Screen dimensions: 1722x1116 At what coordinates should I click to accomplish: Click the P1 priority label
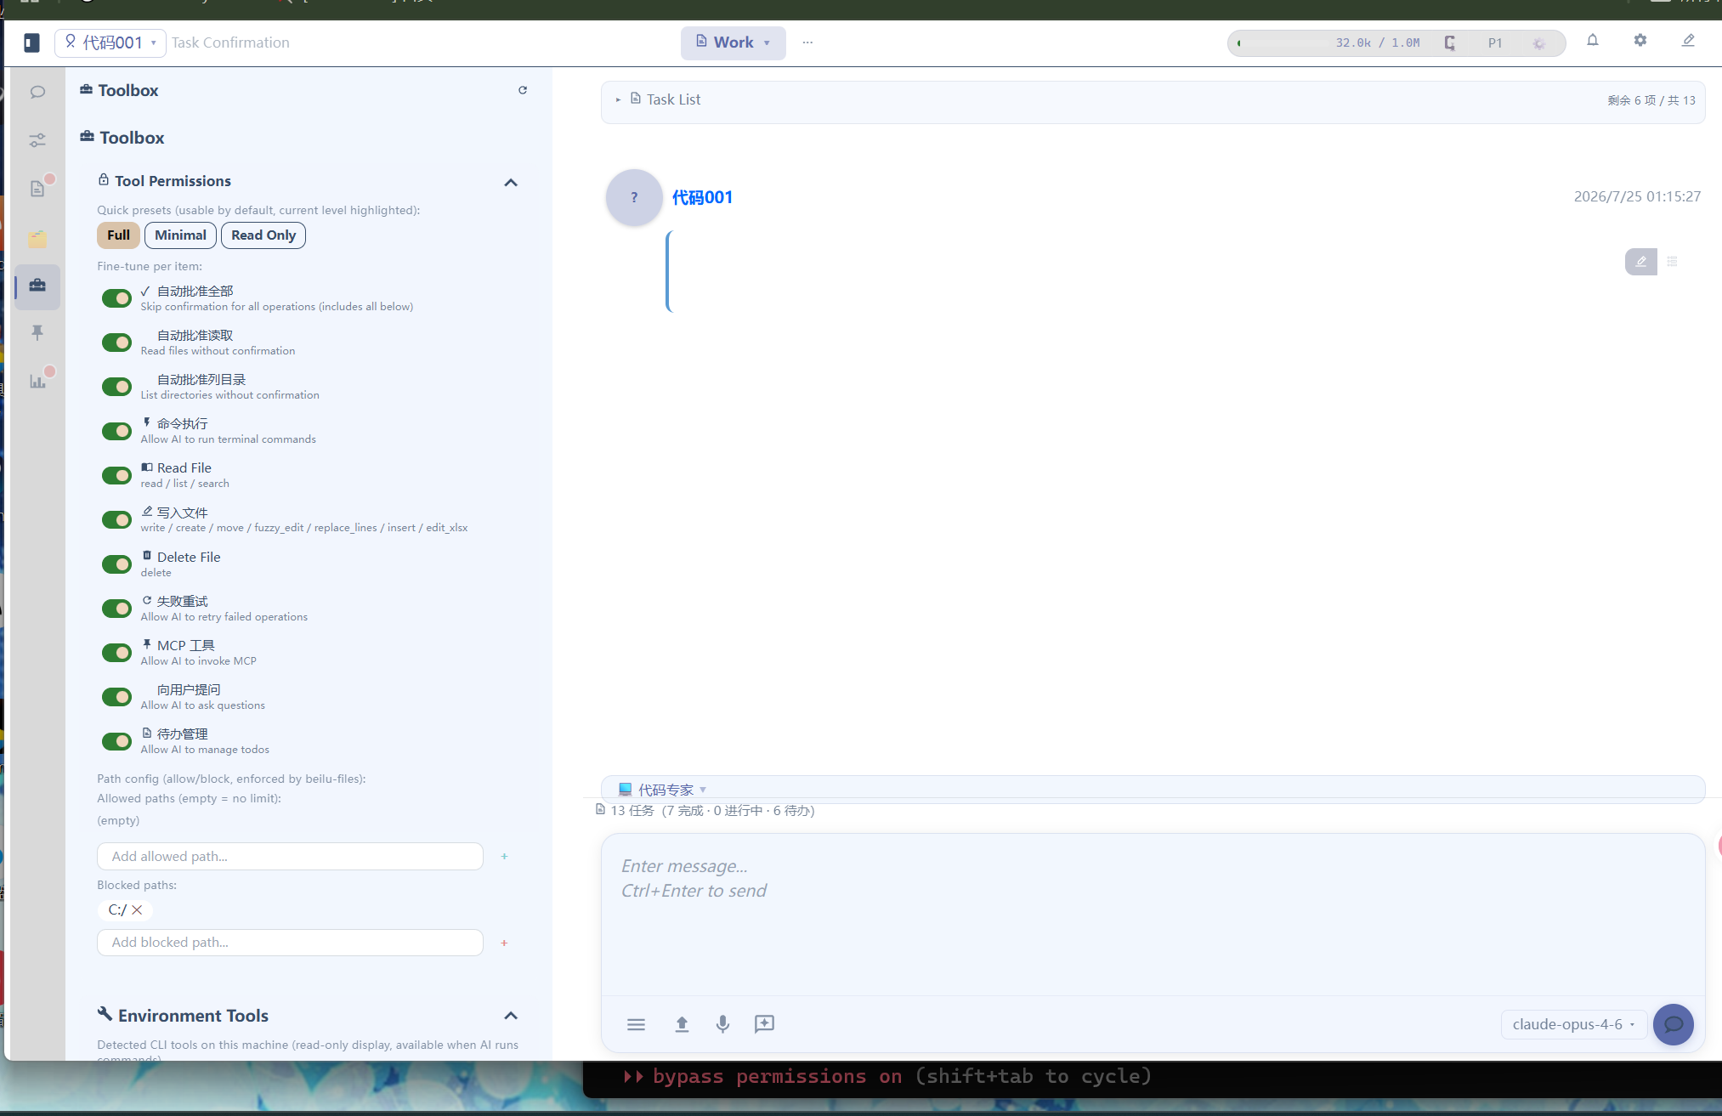1495,43
